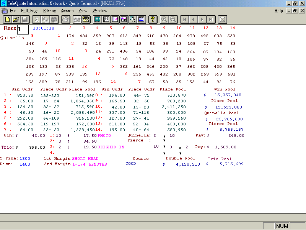
Task: Click the Trio dividend 396.00
Action: [37, 148]
